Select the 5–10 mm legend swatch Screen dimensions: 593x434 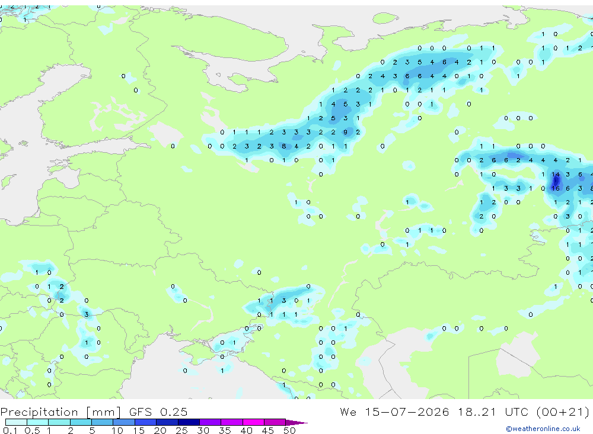102,422
